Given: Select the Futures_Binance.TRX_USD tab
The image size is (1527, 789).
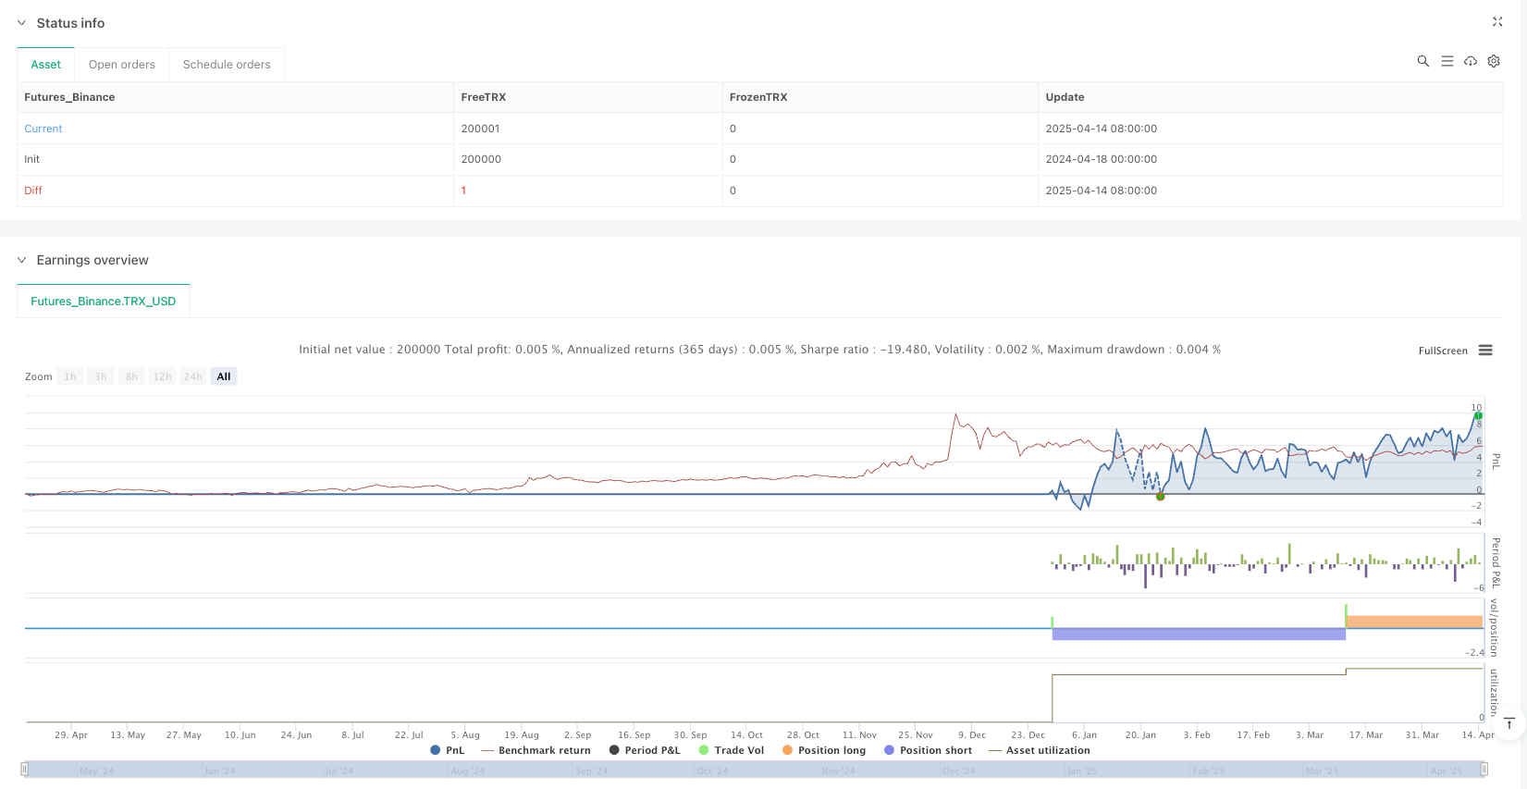Looking at the screenshot, I should click(103, 302).
